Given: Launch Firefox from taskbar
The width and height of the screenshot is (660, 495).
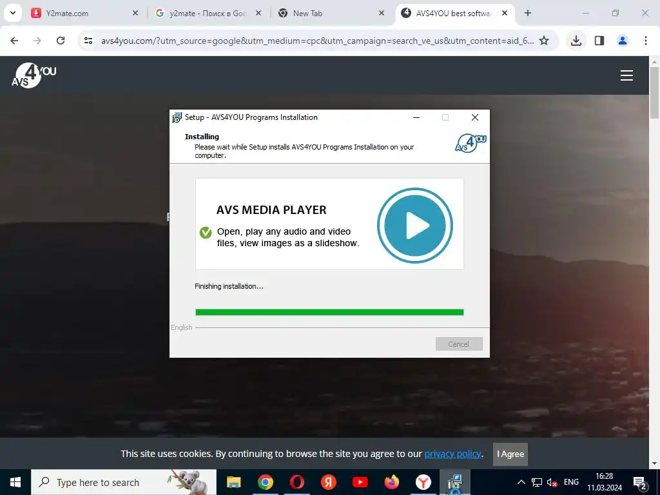Looking at the screenshot, I should (x=391, y=482).
